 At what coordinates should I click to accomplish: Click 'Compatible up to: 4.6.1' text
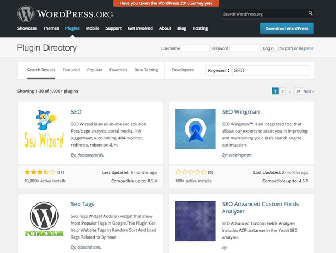tap(285, 181)
